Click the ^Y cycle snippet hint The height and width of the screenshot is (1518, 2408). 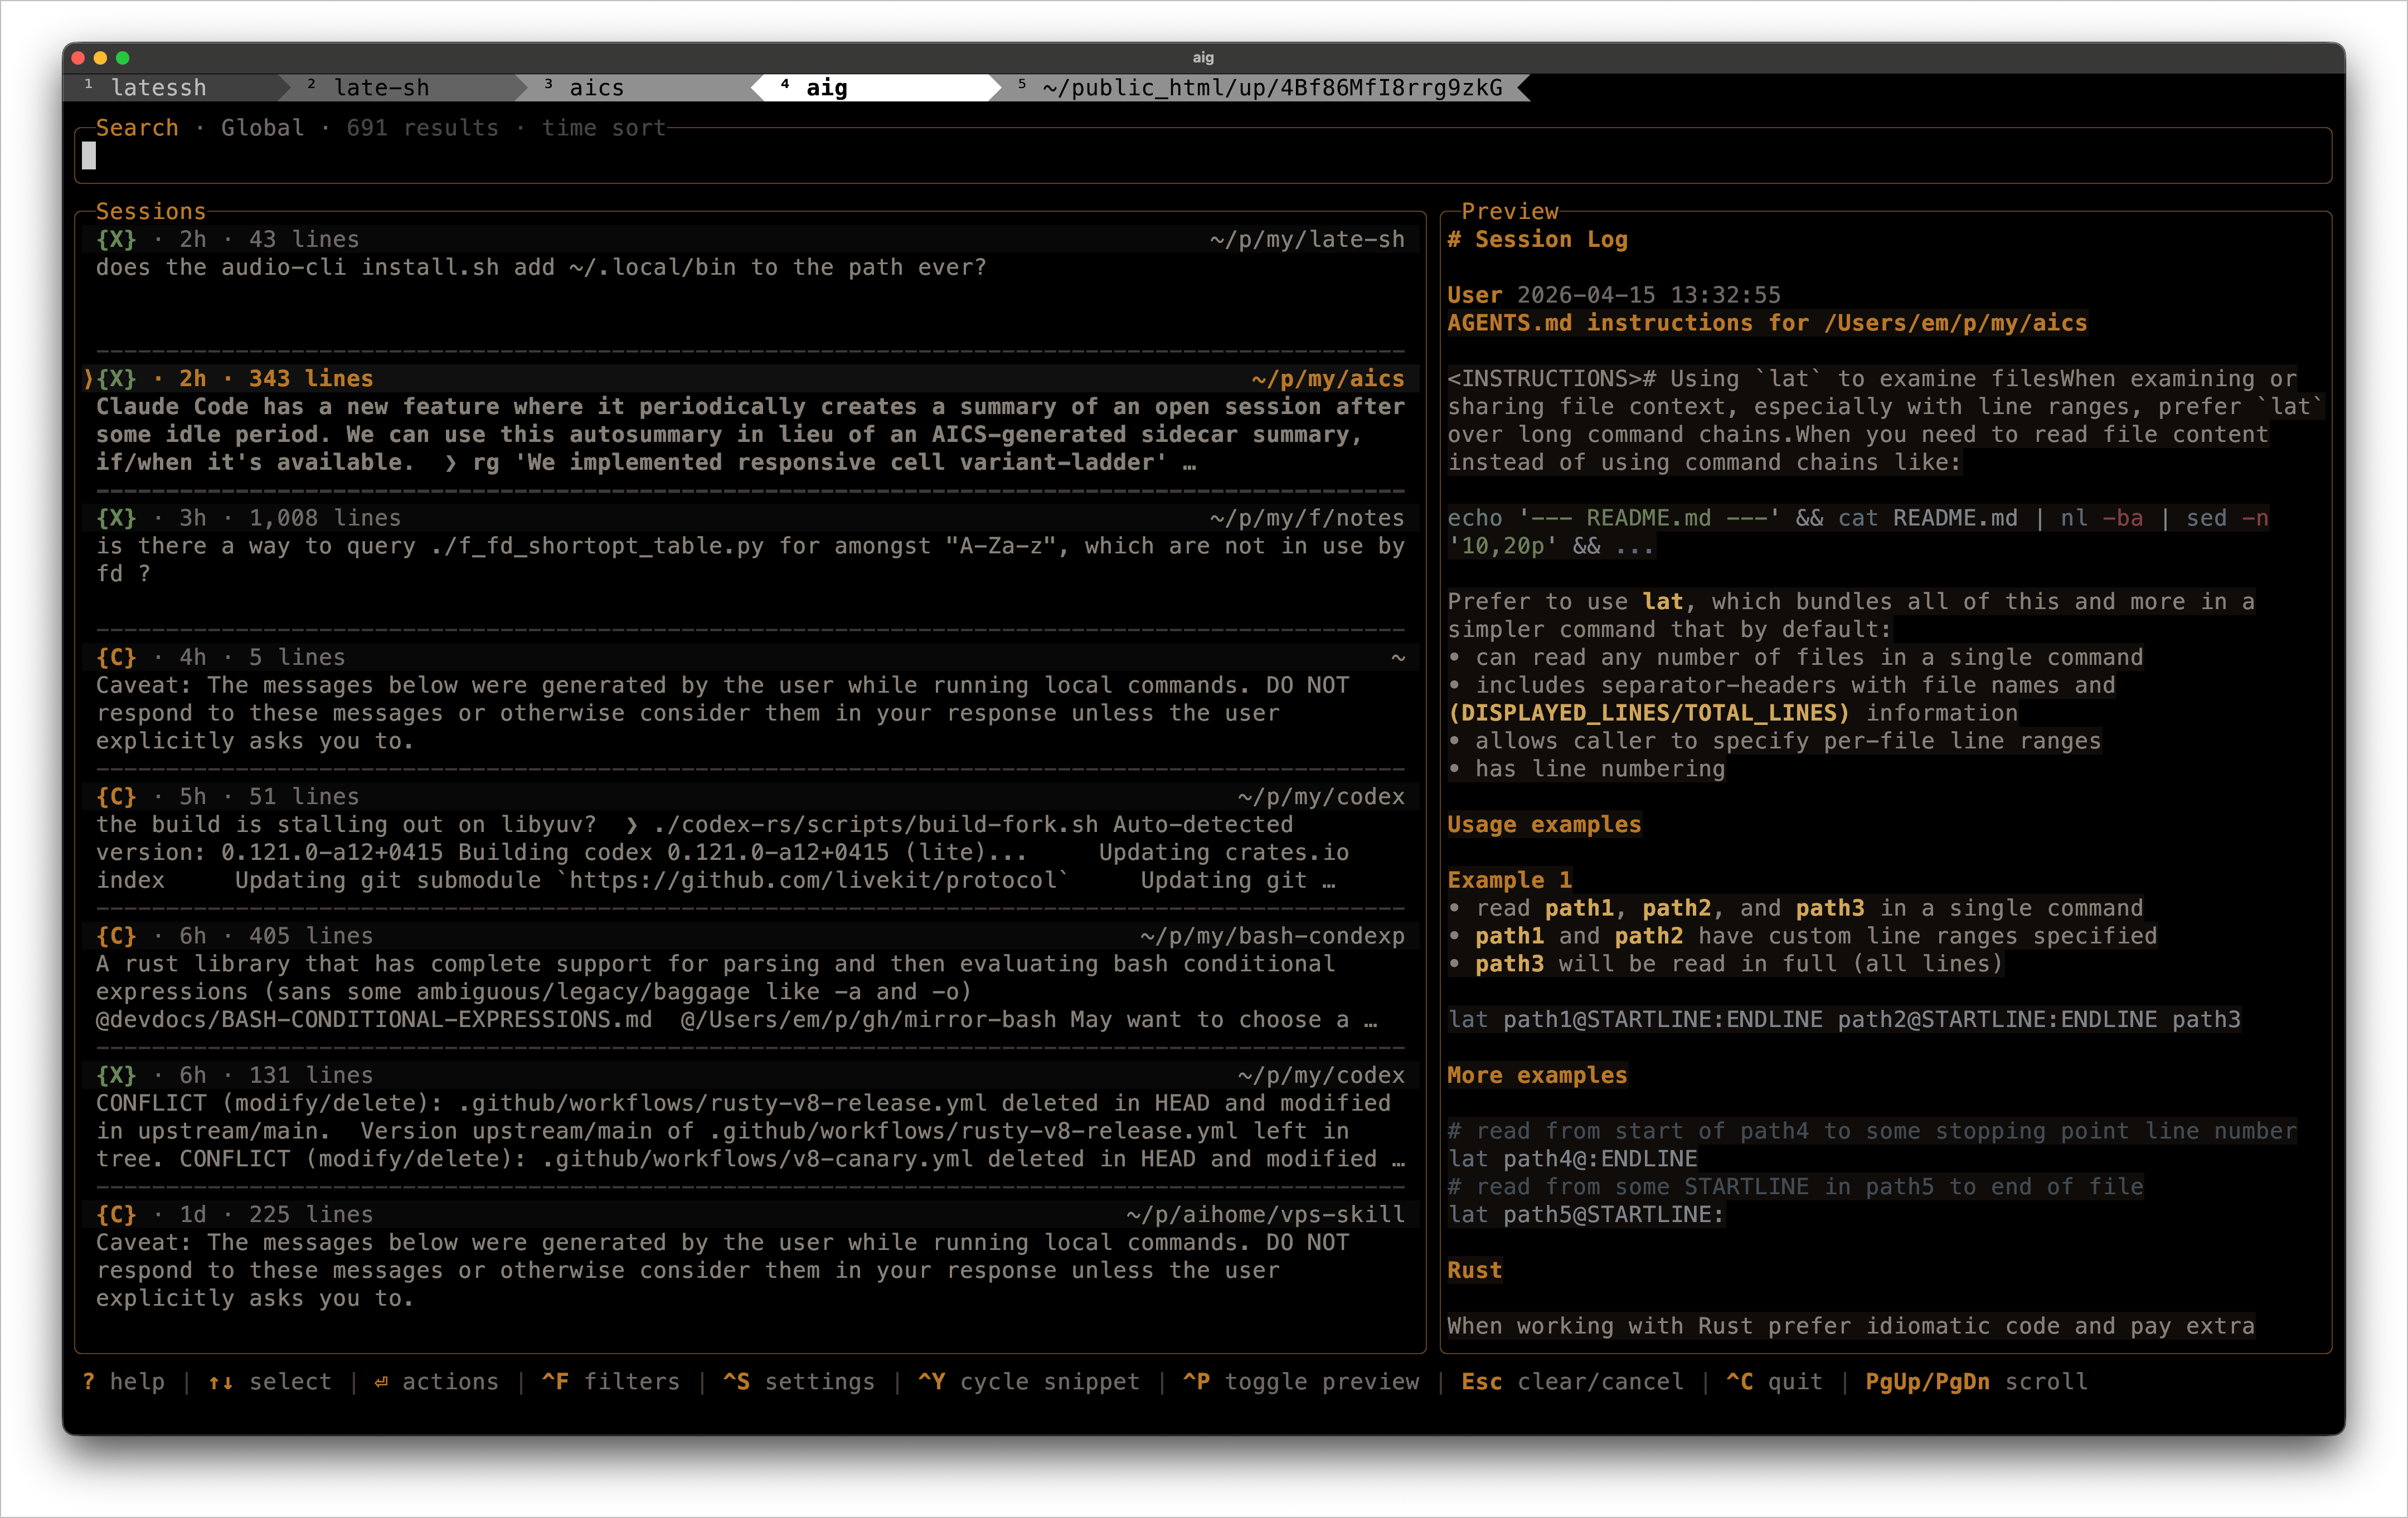coord(1028,1381)
